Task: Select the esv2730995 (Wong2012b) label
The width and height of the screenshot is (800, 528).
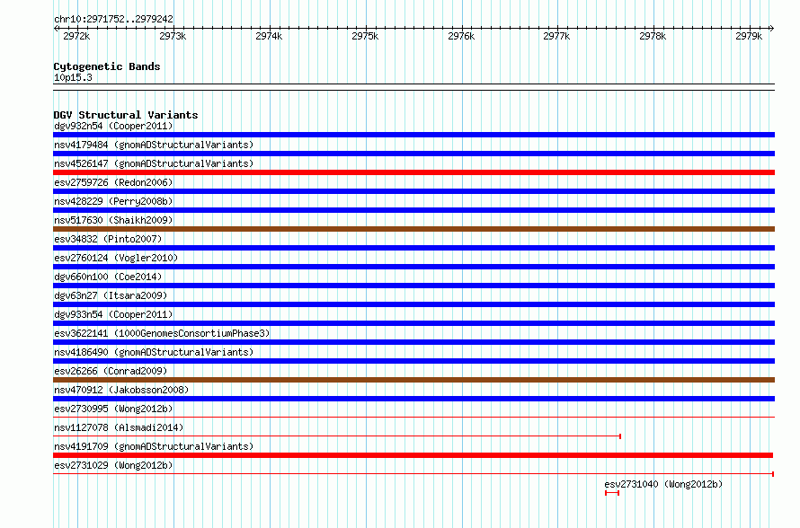Action: (x=113, y=409)
